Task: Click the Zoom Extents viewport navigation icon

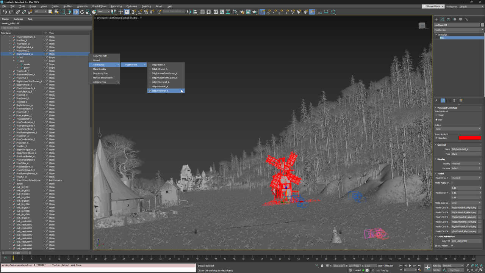Action: click(477, 266)
